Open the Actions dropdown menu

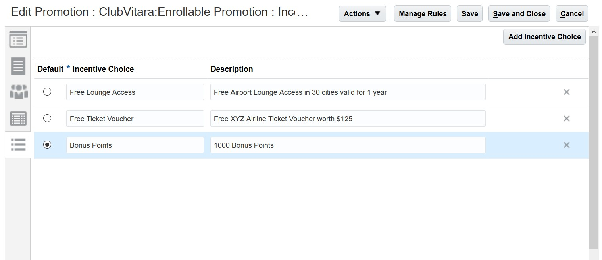(x=362, y=14)
